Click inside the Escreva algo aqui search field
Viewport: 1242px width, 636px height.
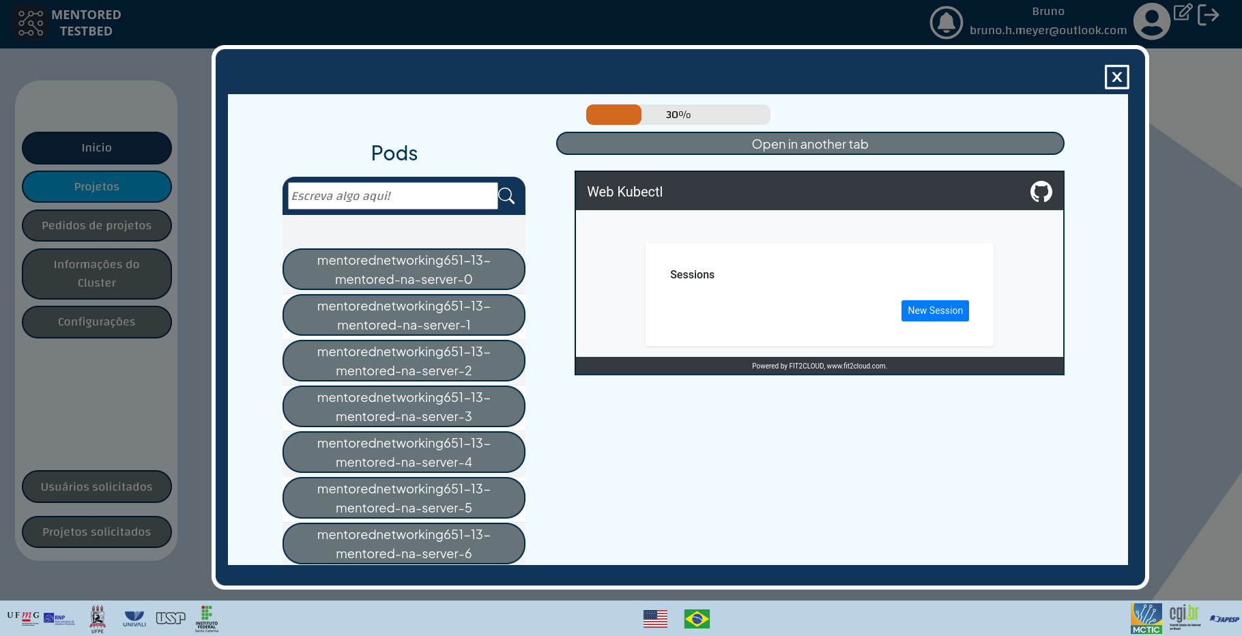pos(392,196)
